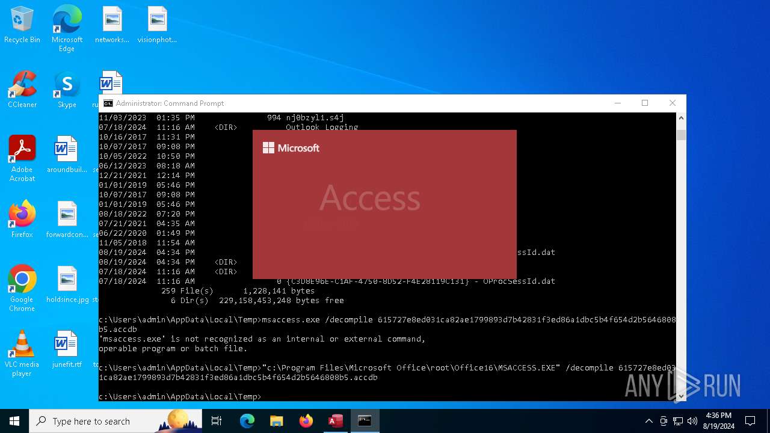Image resolution: width=770 pixels, height=433 pixels.
Task: Open Adobe Acrobat desktop shortcut
Action: (x=22, y=159)
